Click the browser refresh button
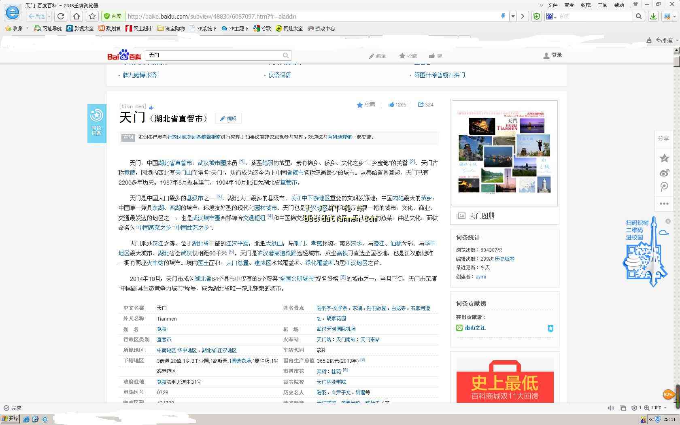Image resolution: width=680 pixels, height=425 pixels. pyautogui.click(x=61, y=16)
